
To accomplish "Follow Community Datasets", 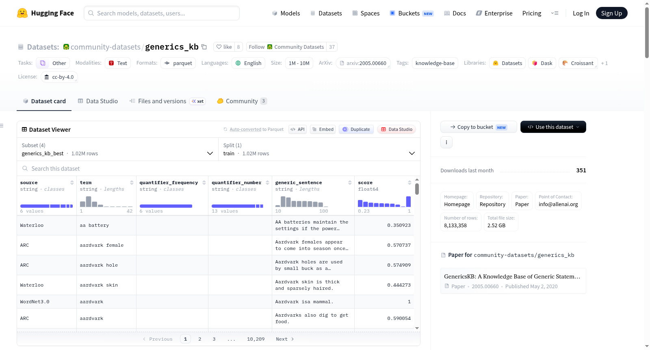I will tap(286, 47).
